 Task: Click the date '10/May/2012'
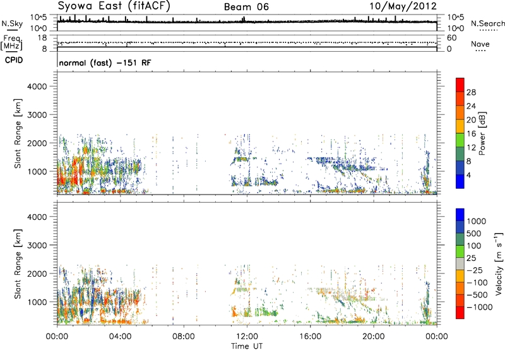[x=403, y=6]
